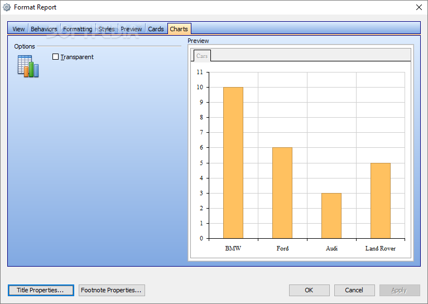The image size is (428, 304).
Task: Click the BMW axis label
Action: click(233, 248)
